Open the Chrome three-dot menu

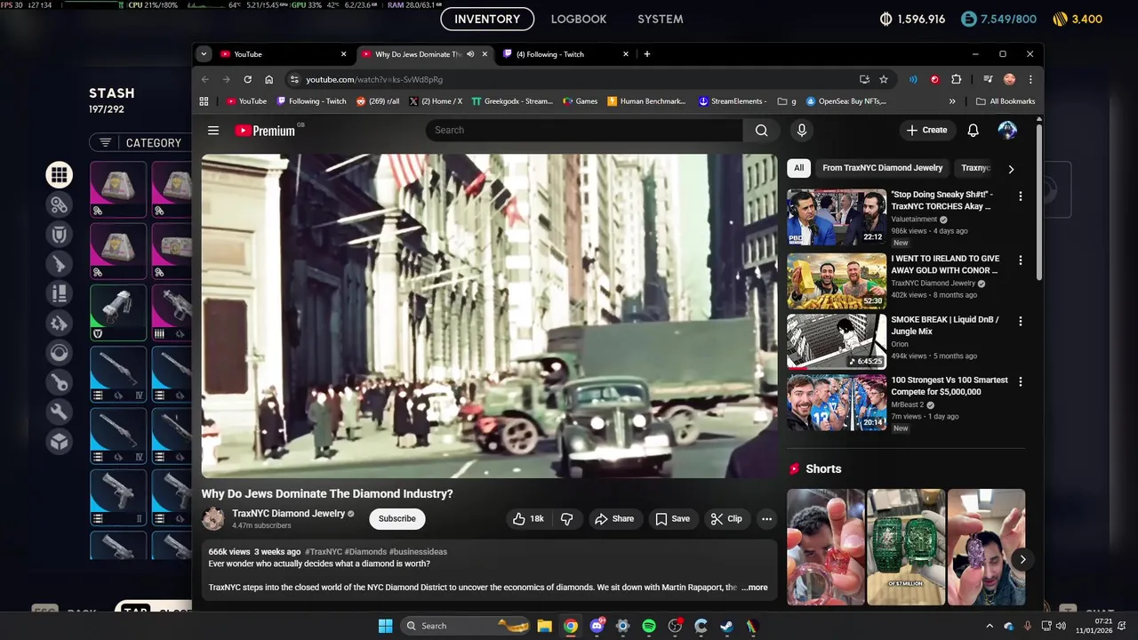[1030, 79]
